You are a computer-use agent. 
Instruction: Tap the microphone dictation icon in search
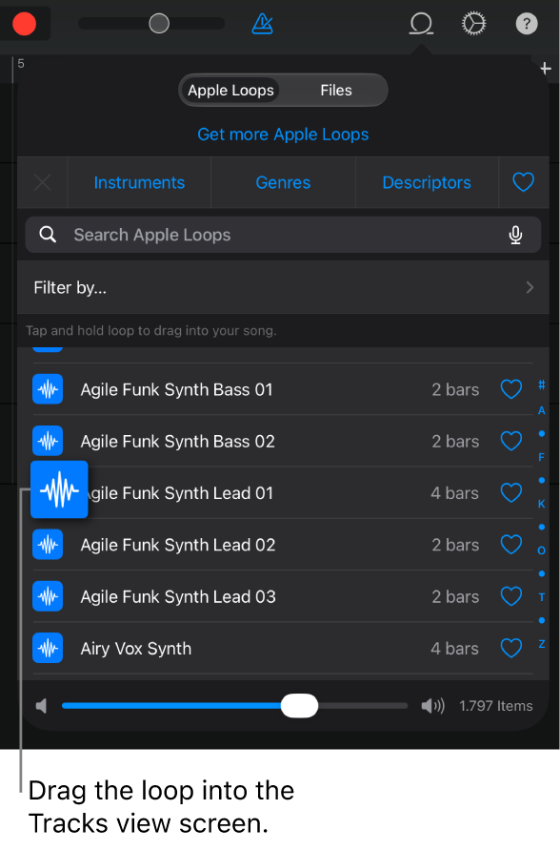coord(515,235)
